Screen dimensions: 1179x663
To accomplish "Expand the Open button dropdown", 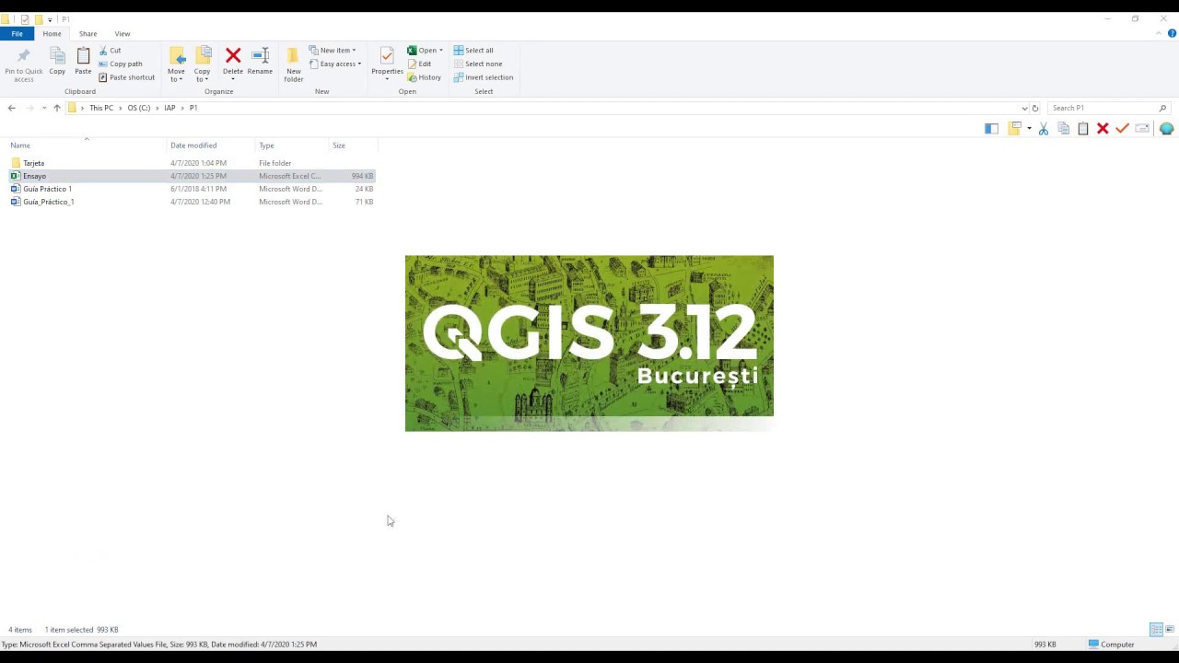I will click(x=441, y=51).
